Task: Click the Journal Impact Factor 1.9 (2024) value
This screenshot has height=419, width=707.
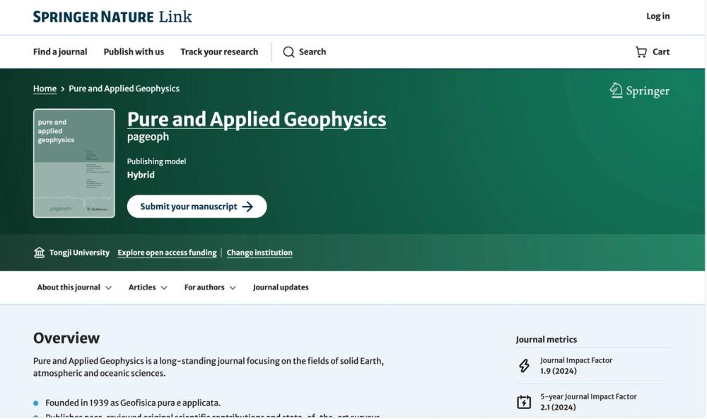Action: point(559,371)
